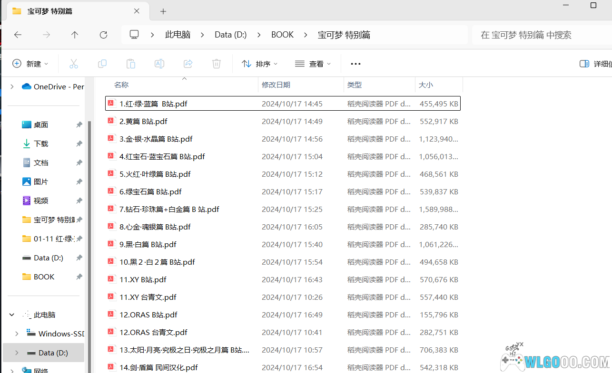Click the Copy icon
This screenshot has height=373, width=612.
click(x=102, y=63)
